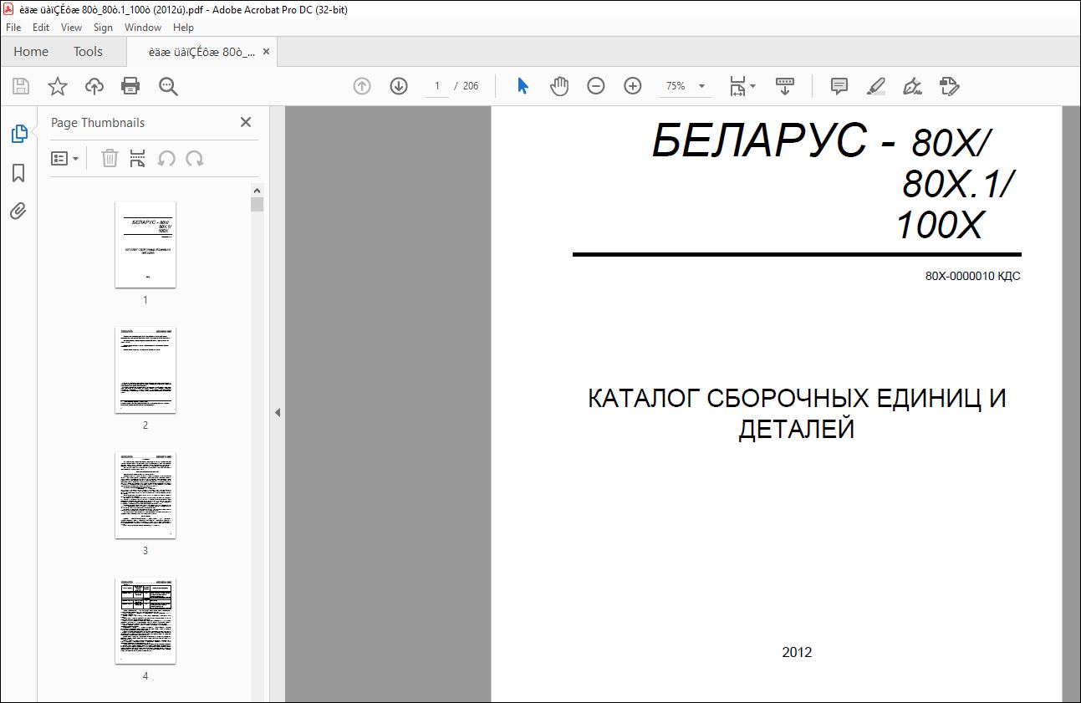Print the document

point(130,86)
